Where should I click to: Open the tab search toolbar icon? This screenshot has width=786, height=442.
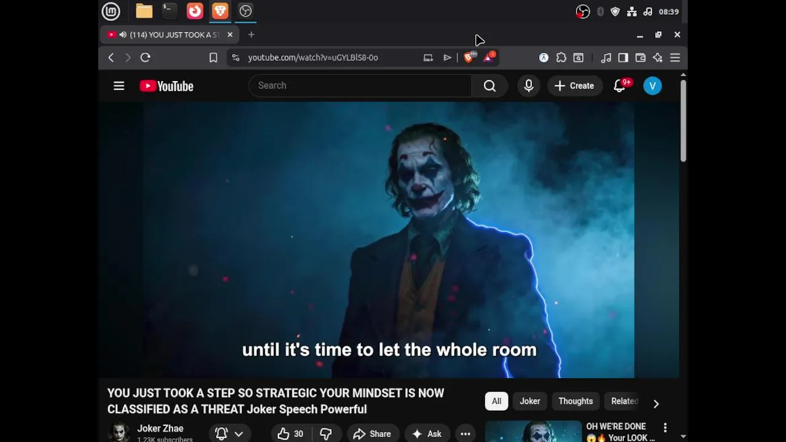578,58
